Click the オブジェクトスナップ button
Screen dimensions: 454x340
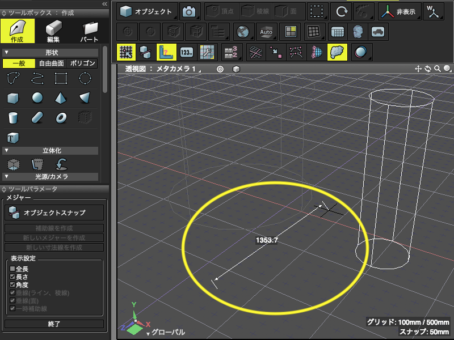click(x=54, y=212)
